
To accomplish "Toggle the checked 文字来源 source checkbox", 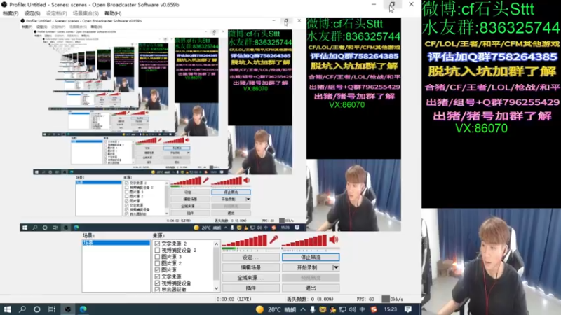I will pos(157,276).
